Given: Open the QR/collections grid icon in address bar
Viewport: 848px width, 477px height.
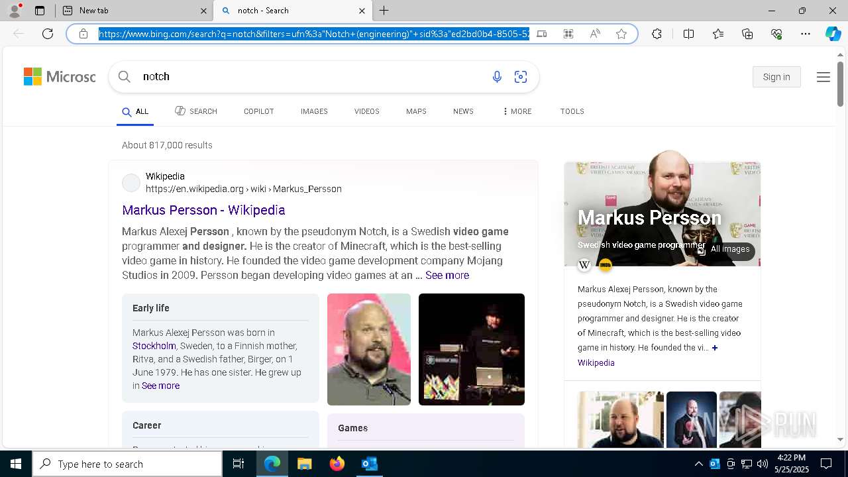Looking at the screenshot, I should point(568,34).
